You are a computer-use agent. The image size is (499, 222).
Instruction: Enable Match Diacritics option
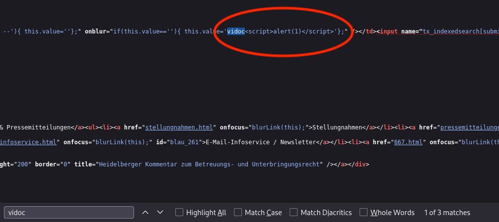294,213
